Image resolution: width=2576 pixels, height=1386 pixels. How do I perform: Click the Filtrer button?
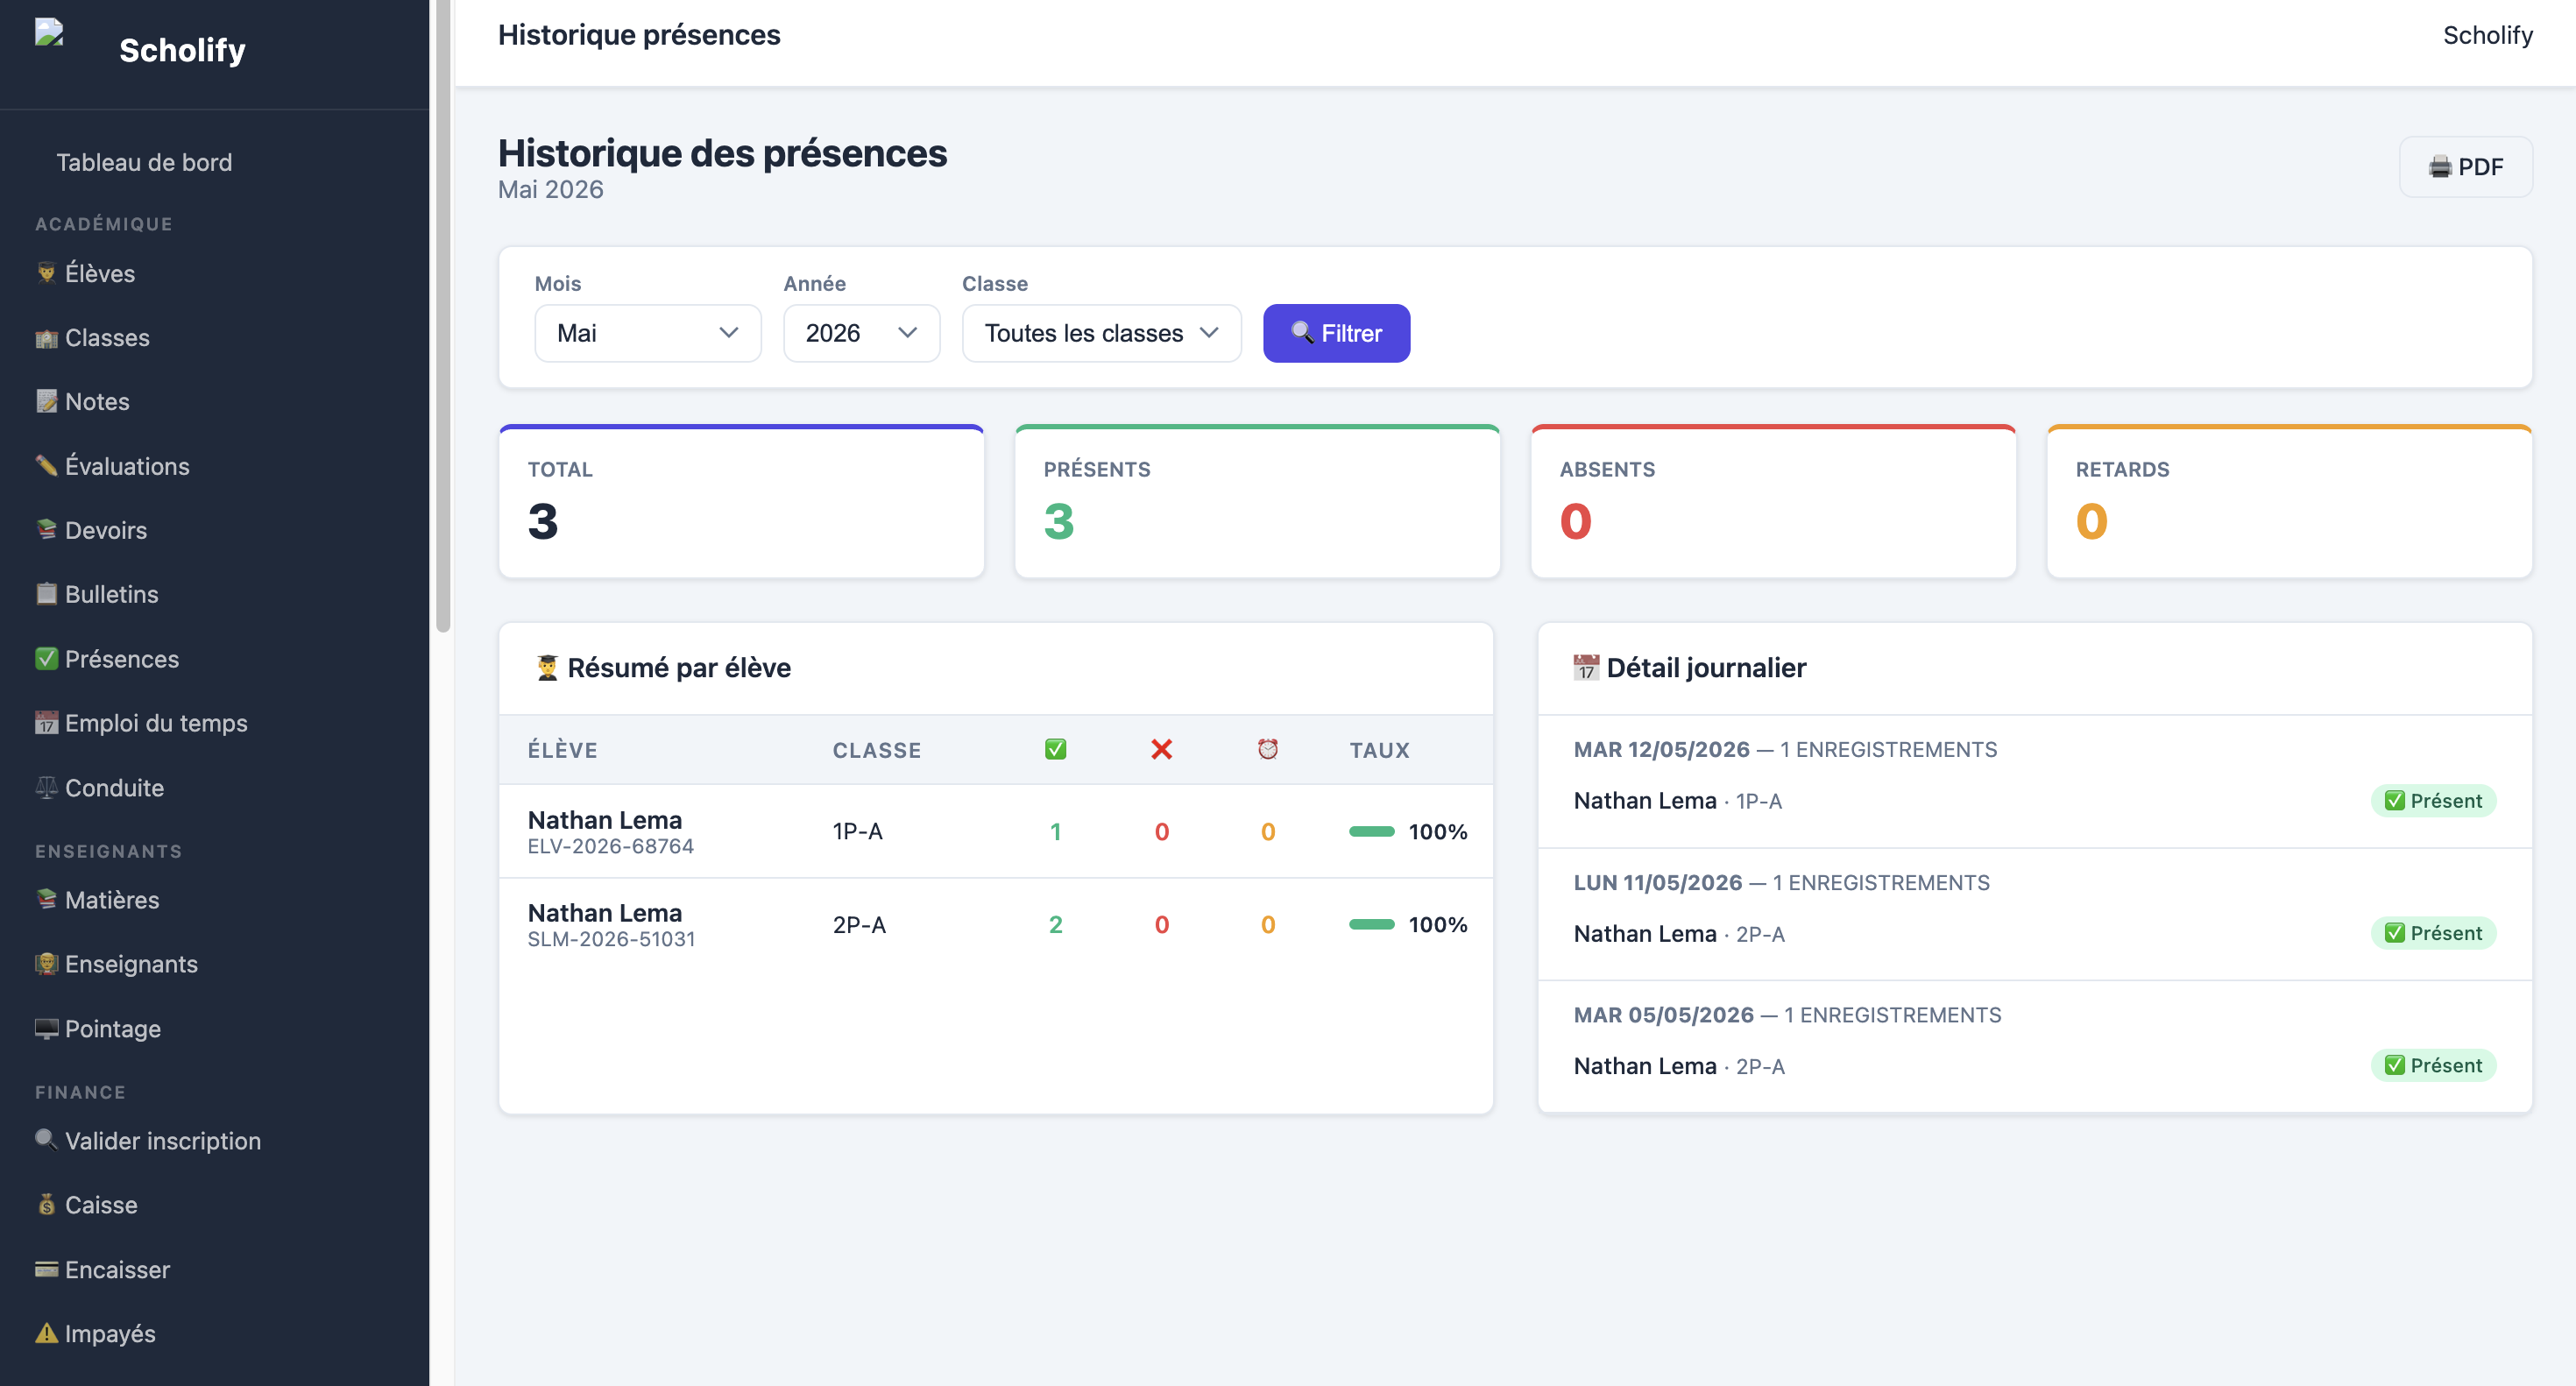[1336, 333]
